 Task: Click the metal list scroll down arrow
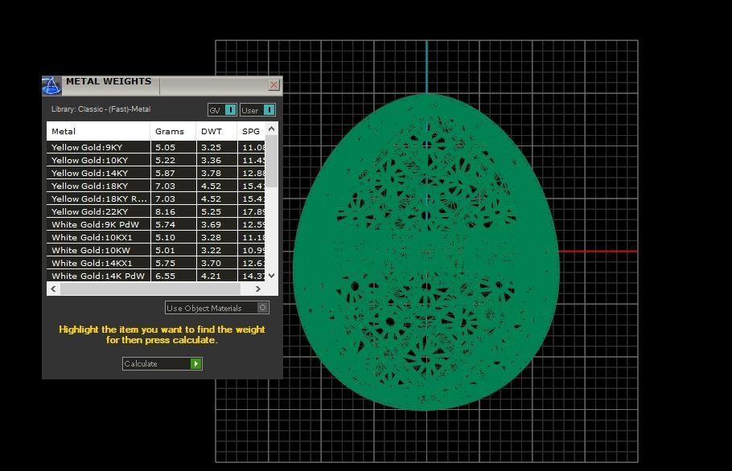coord(272,276)
